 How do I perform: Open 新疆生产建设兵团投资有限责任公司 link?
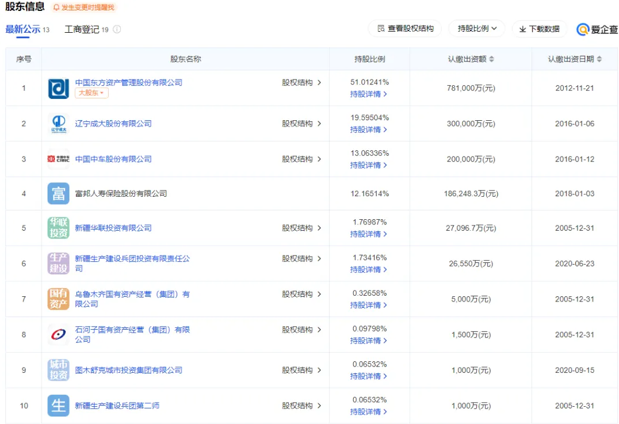133,263
